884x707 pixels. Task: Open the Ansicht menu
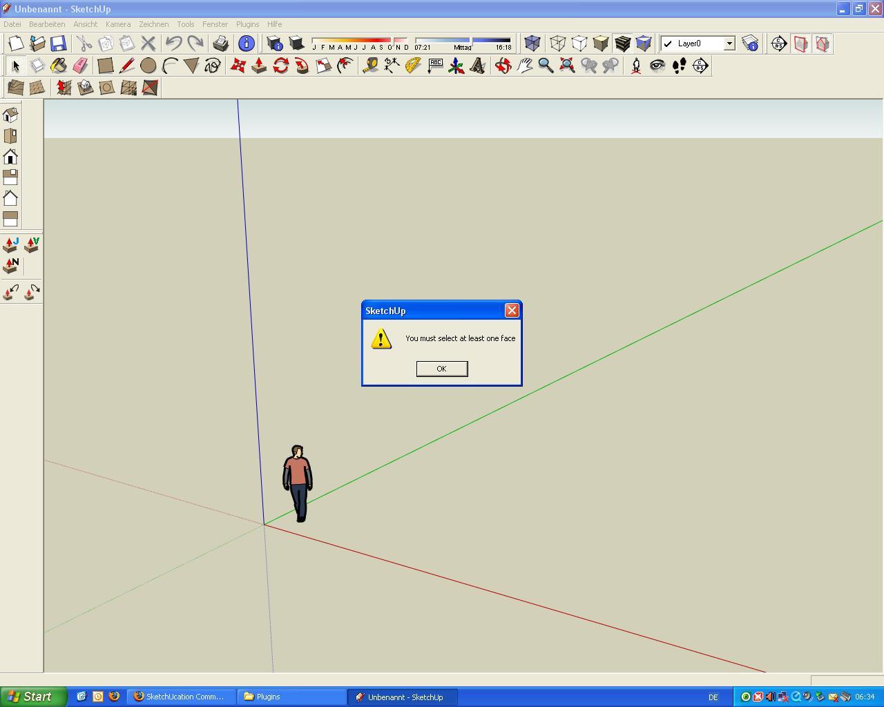86,24
